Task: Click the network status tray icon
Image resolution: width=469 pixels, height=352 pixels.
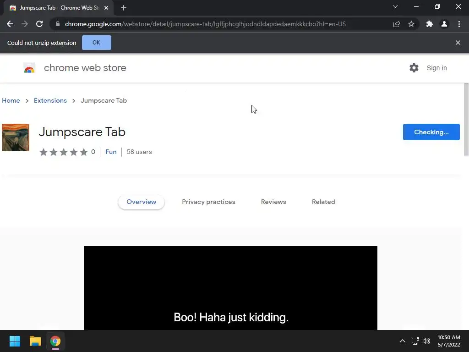Action: click(415, 341)
